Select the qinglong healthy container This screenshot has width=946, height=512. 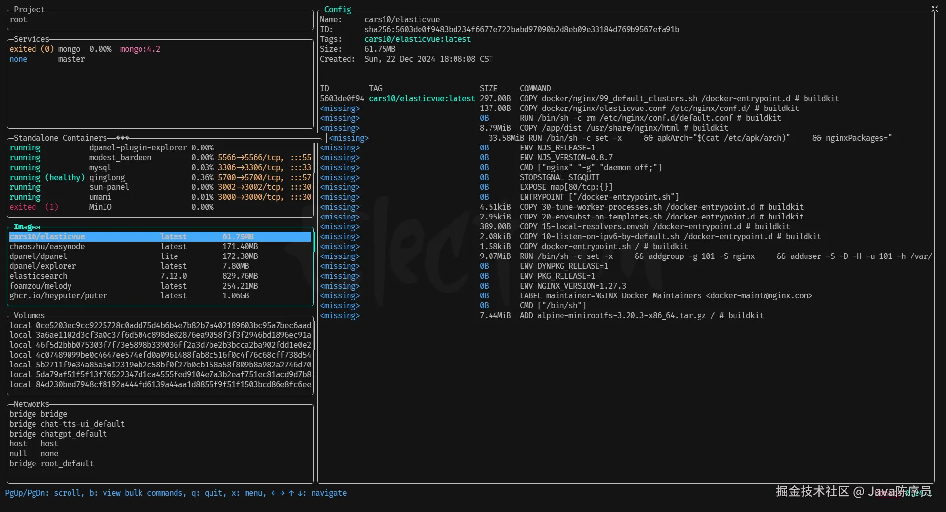pyautogui.click(x=160, y=177)
